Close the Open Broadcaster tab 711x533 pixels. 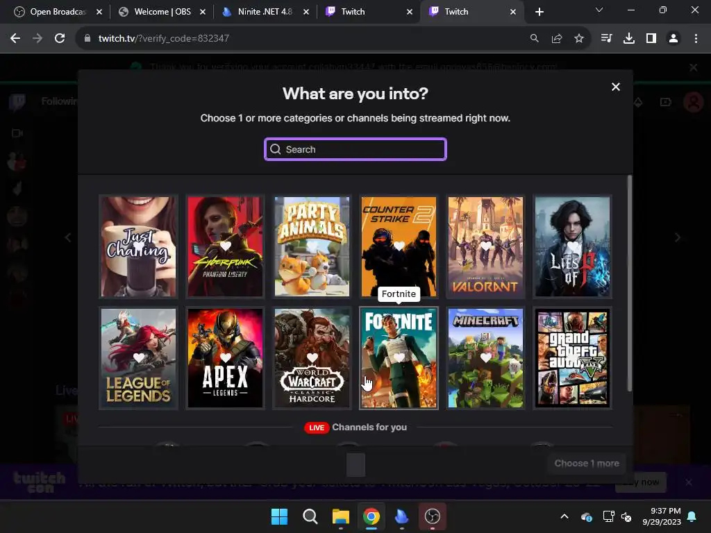pos(99,12)
